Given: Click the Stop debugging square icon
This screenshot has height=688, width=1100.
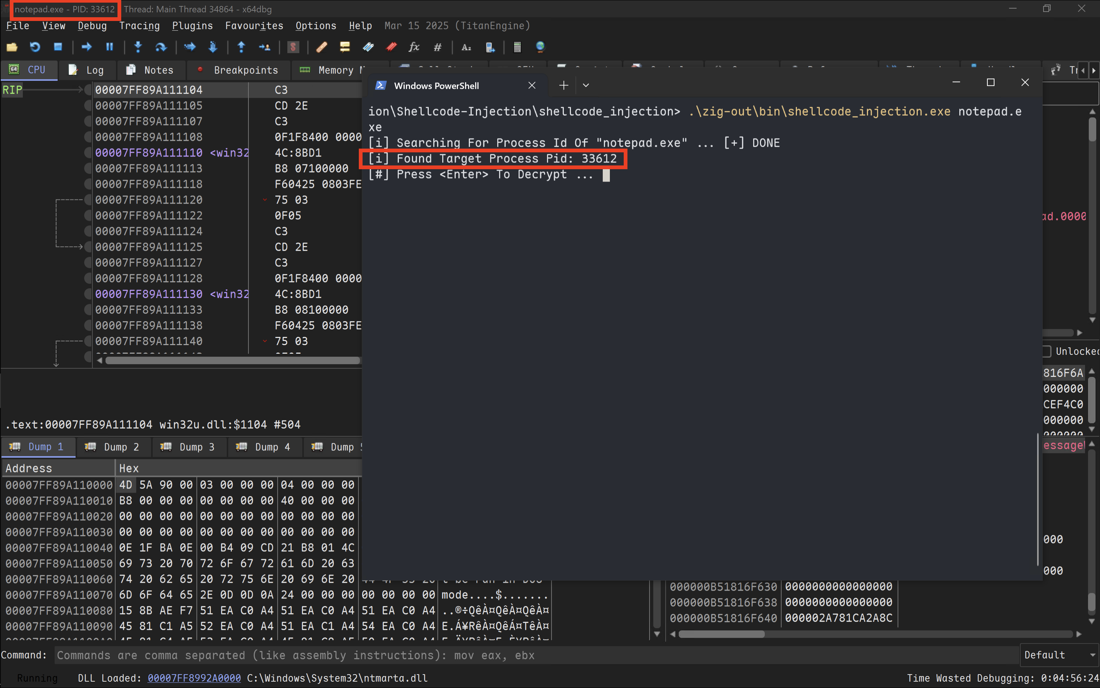Looking at the screenshot, I should (x=58, y=47).
